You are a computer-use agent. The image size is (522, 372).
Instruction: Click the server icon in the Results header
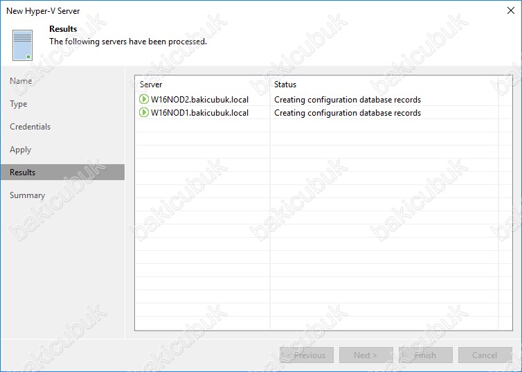(x=23, y=45)
